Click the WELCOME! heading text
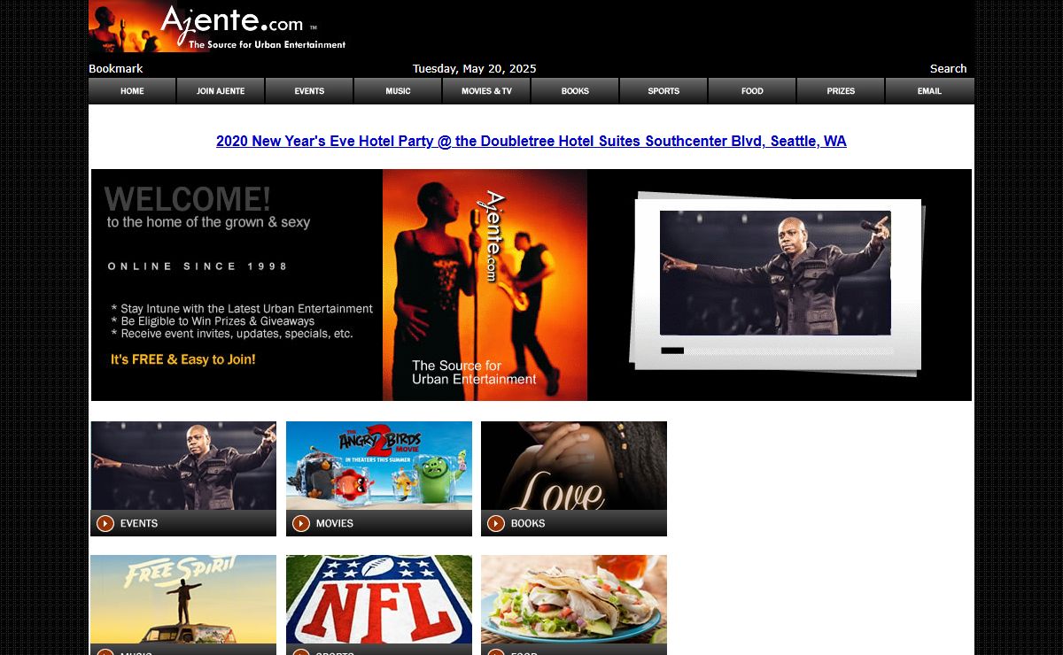 tap(188, 198)
